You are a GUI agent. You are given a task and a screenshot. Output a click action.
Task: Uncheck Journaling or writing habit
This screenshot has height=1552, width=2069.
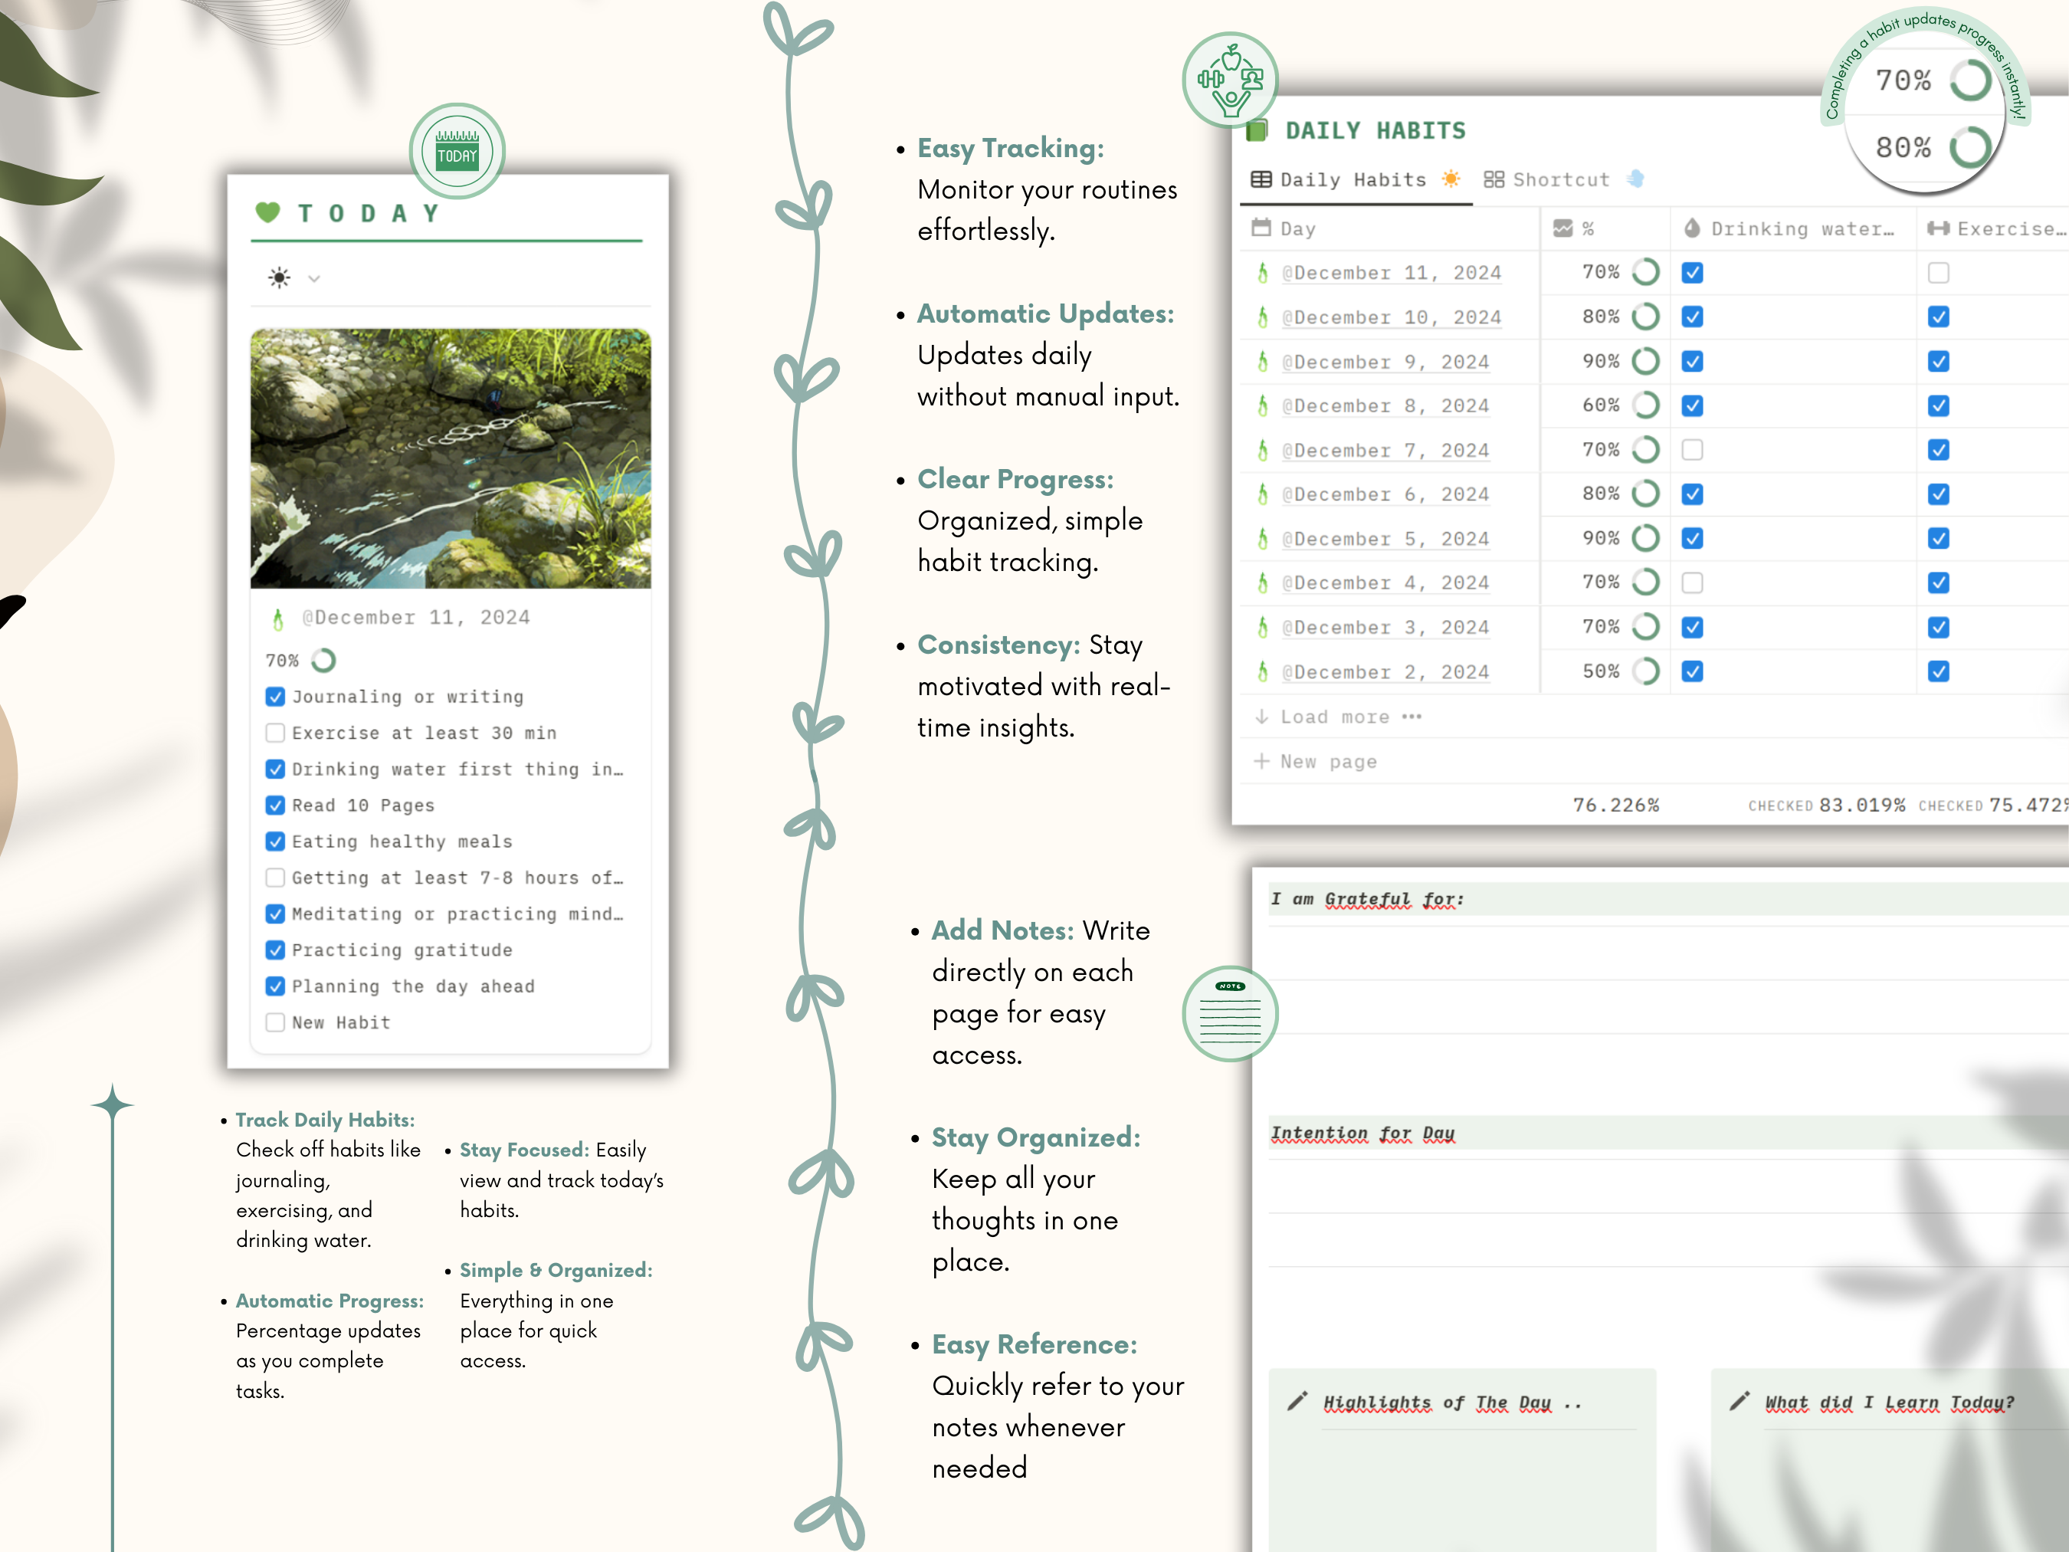pyautogui.click(x=275, y=697)
